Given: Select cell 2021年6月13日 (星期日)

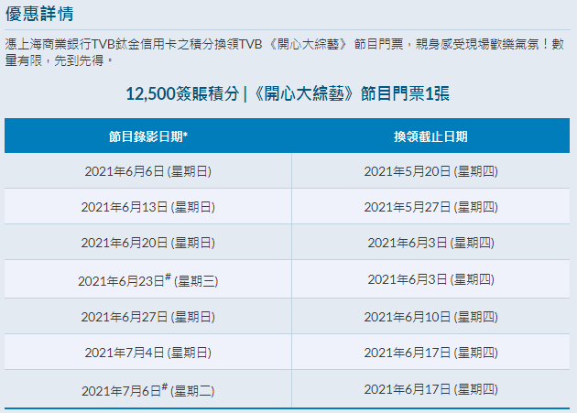Looking at the screenshot, I should [x=148, y=207].
